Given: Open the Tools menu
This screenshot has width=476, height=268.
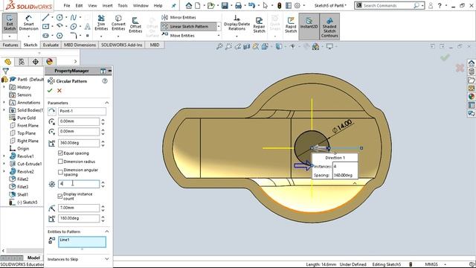Looking at the screenshot, I should pyautogui.click(x=123, y=5).
